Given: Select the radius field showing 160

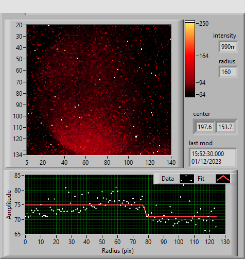Looking at the screenshot, I should point(228,72).
